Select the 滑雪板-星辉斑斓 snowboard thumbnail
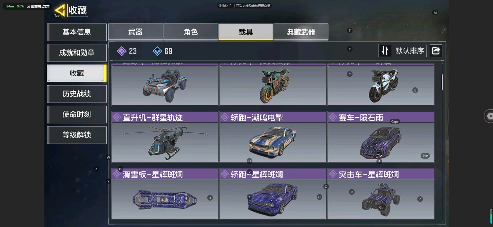 (x=165, y=199)
